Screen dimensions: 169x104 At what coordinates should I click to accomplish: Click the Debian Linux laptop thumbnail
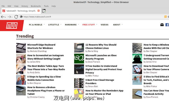(79, 48)
